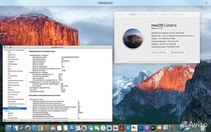
Task: Click the Отчет о системе... button
Action: point(160,52)
